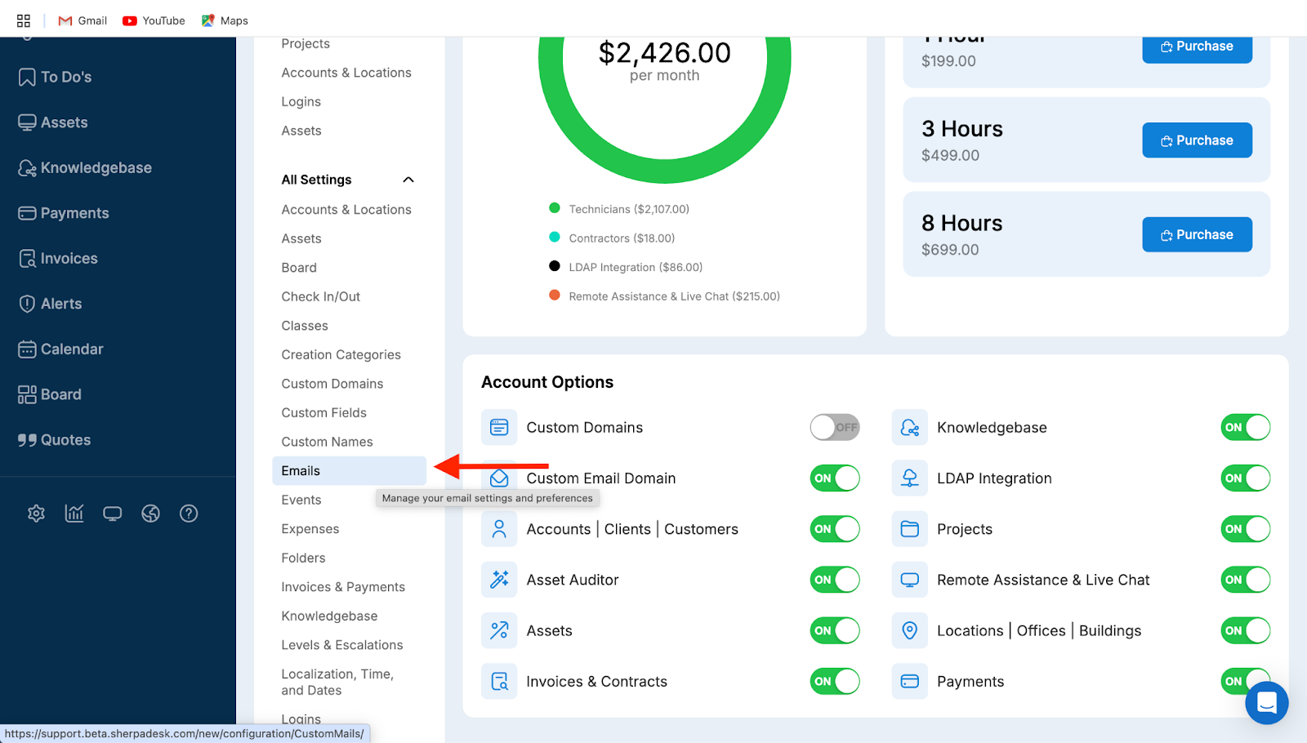Image resolution: width=1307 pixels, height=743 pixels.
Task: Purchase the 8 Hours package
Action: [1197, 235]
